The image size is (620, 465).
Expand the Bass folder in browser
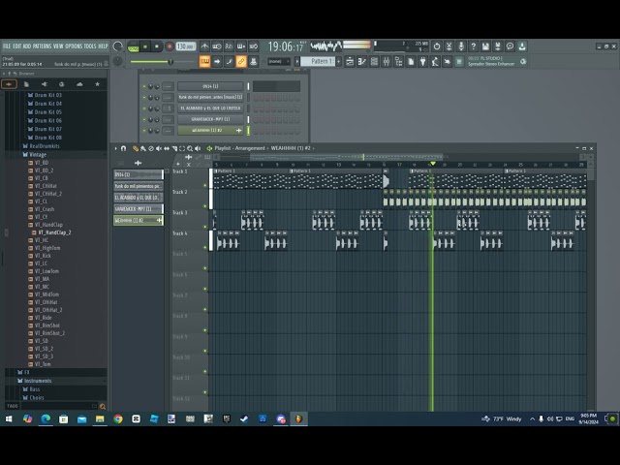31,389
